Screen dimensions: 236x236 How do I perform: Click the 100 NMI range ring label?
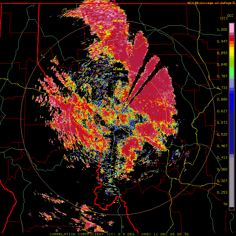[x=118, y=21]
